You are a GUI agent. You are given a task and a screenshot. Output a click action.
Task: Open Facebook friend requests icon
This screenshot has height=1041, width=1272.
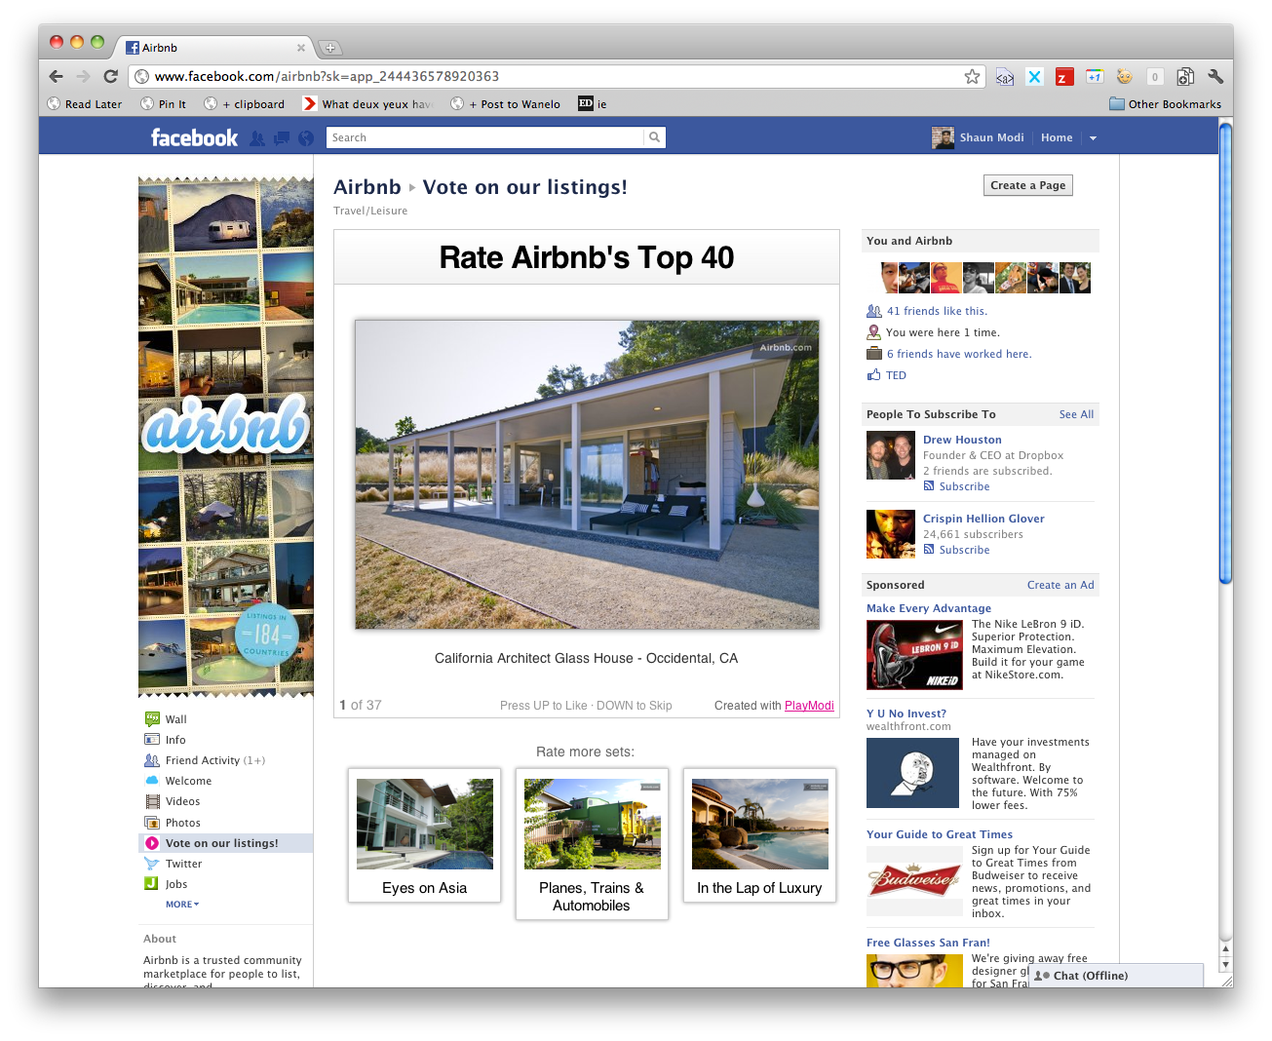(257, 138)
